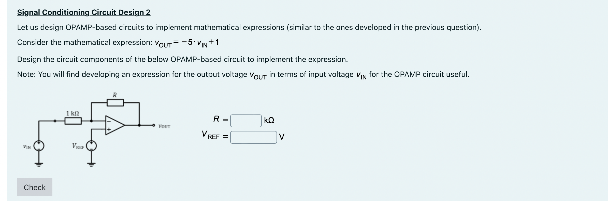Screen dimensions: 608x201
Task: Click the non-inverting input plus sign
Action: click(x=109, y=129)
